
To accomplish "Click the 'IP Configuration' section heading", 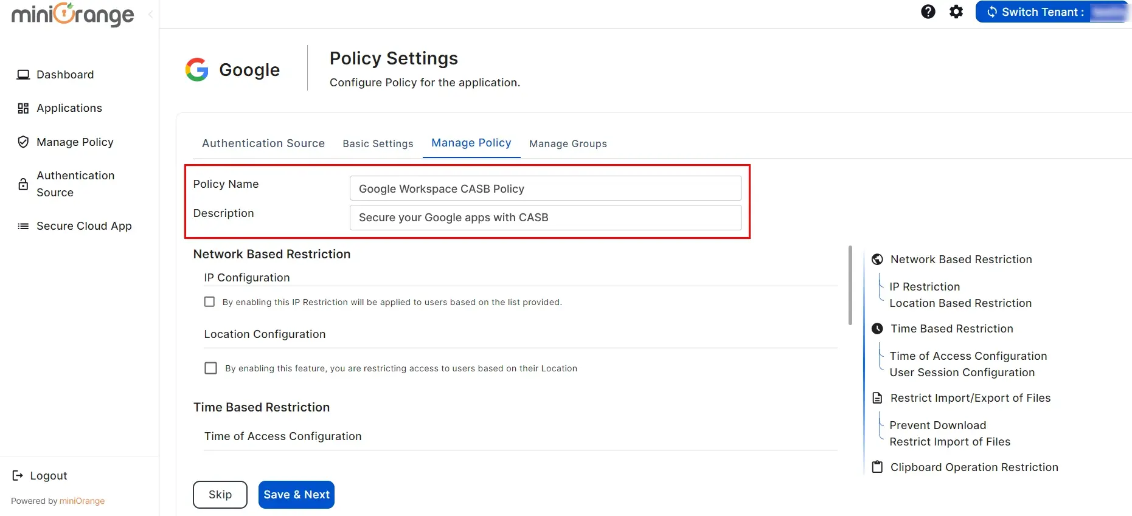I will 246,278.
